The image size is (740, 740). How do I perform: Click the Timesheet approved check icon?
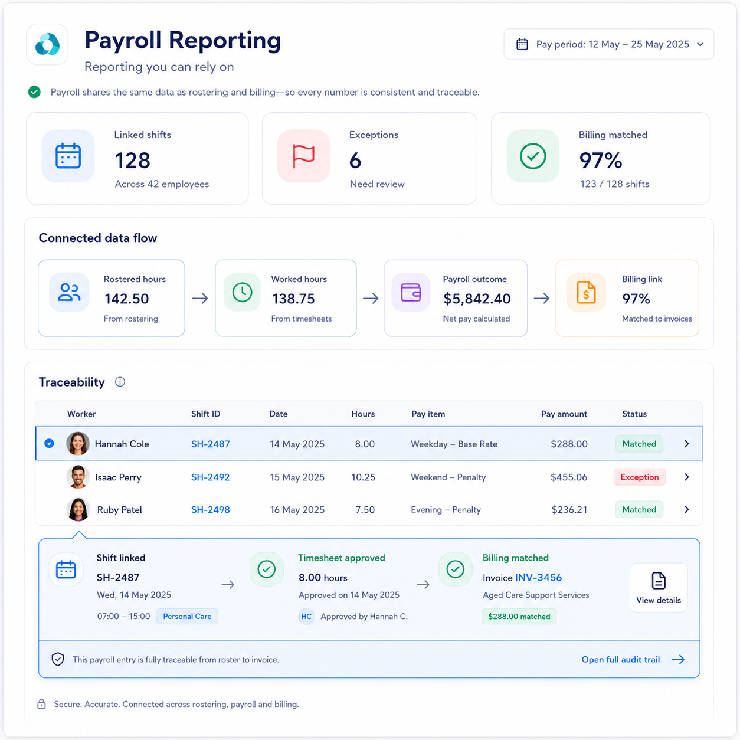[x=267, y=569]
